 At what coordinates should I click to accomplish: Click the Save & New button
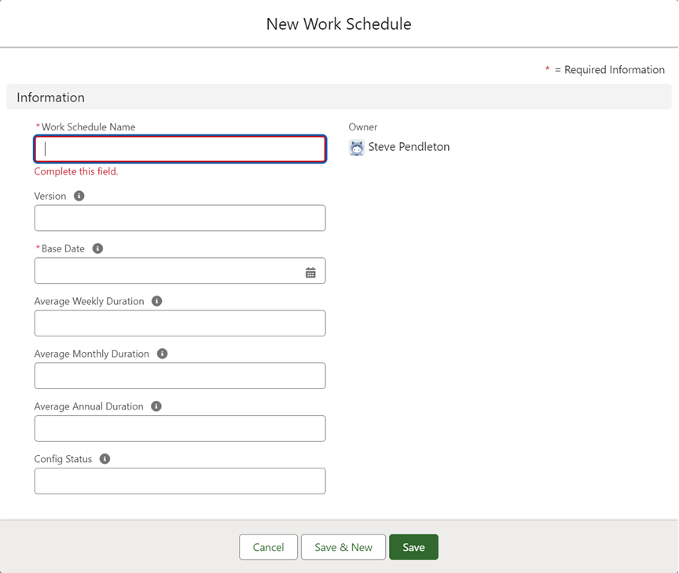click(x=343, y=547)
